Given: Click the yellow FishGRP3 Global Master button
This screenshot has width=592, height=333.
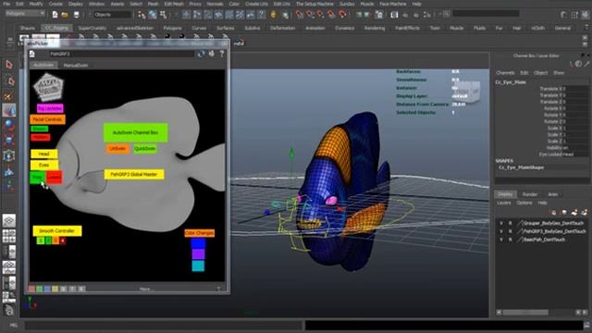Looking at the screenshot, I should [134, 174].
